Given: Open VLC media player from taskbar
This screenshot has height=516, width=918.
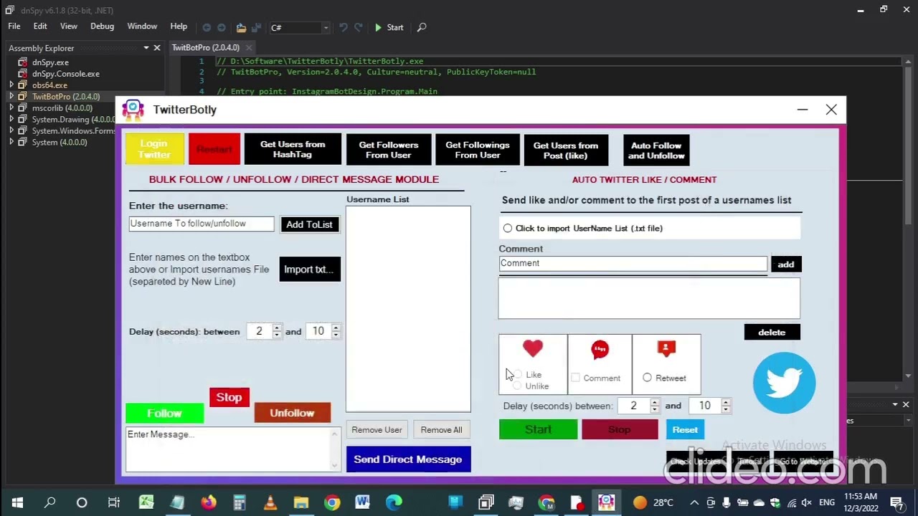Looking at the screenshot, I should (270, 502).
